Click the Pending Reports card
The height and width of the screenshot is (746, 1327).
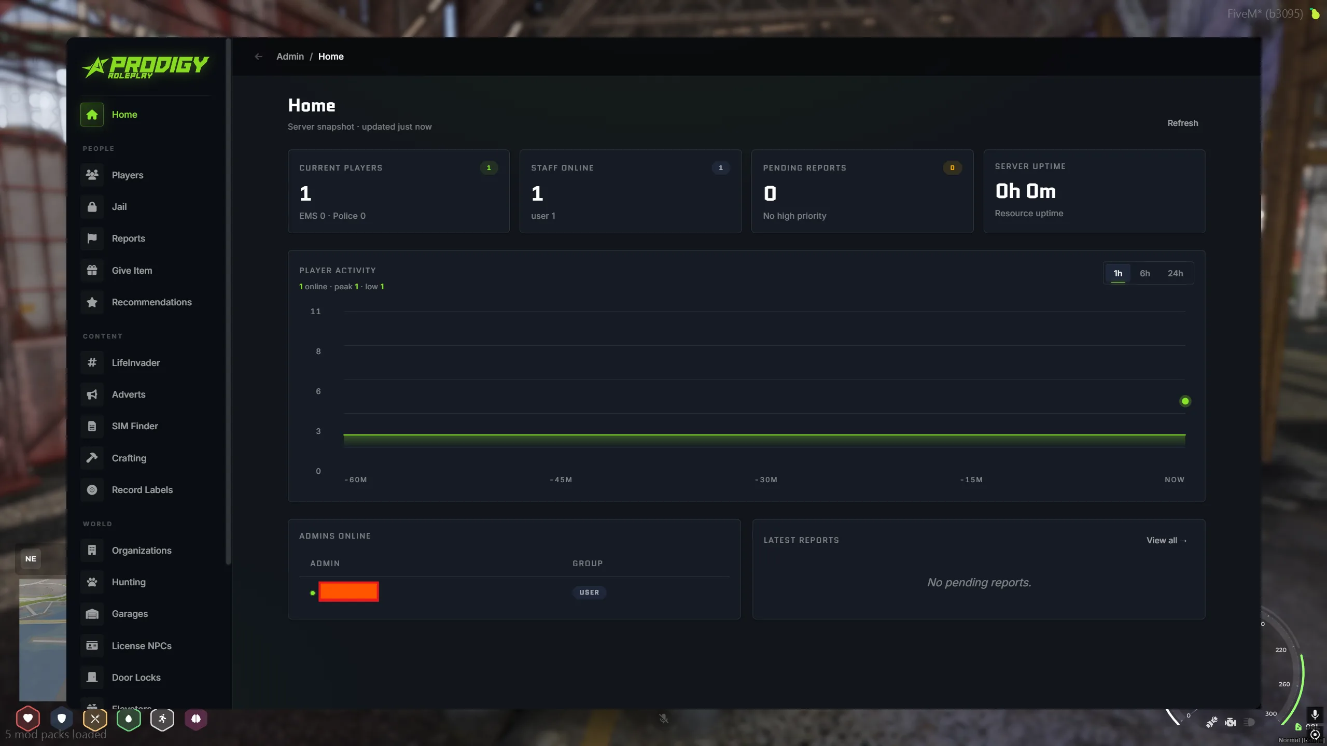[x=862, y=191]
